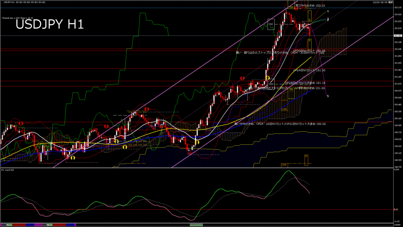Select the wave forecast label 1
This screenshot has width=403, height=227.
click(328, 12)
